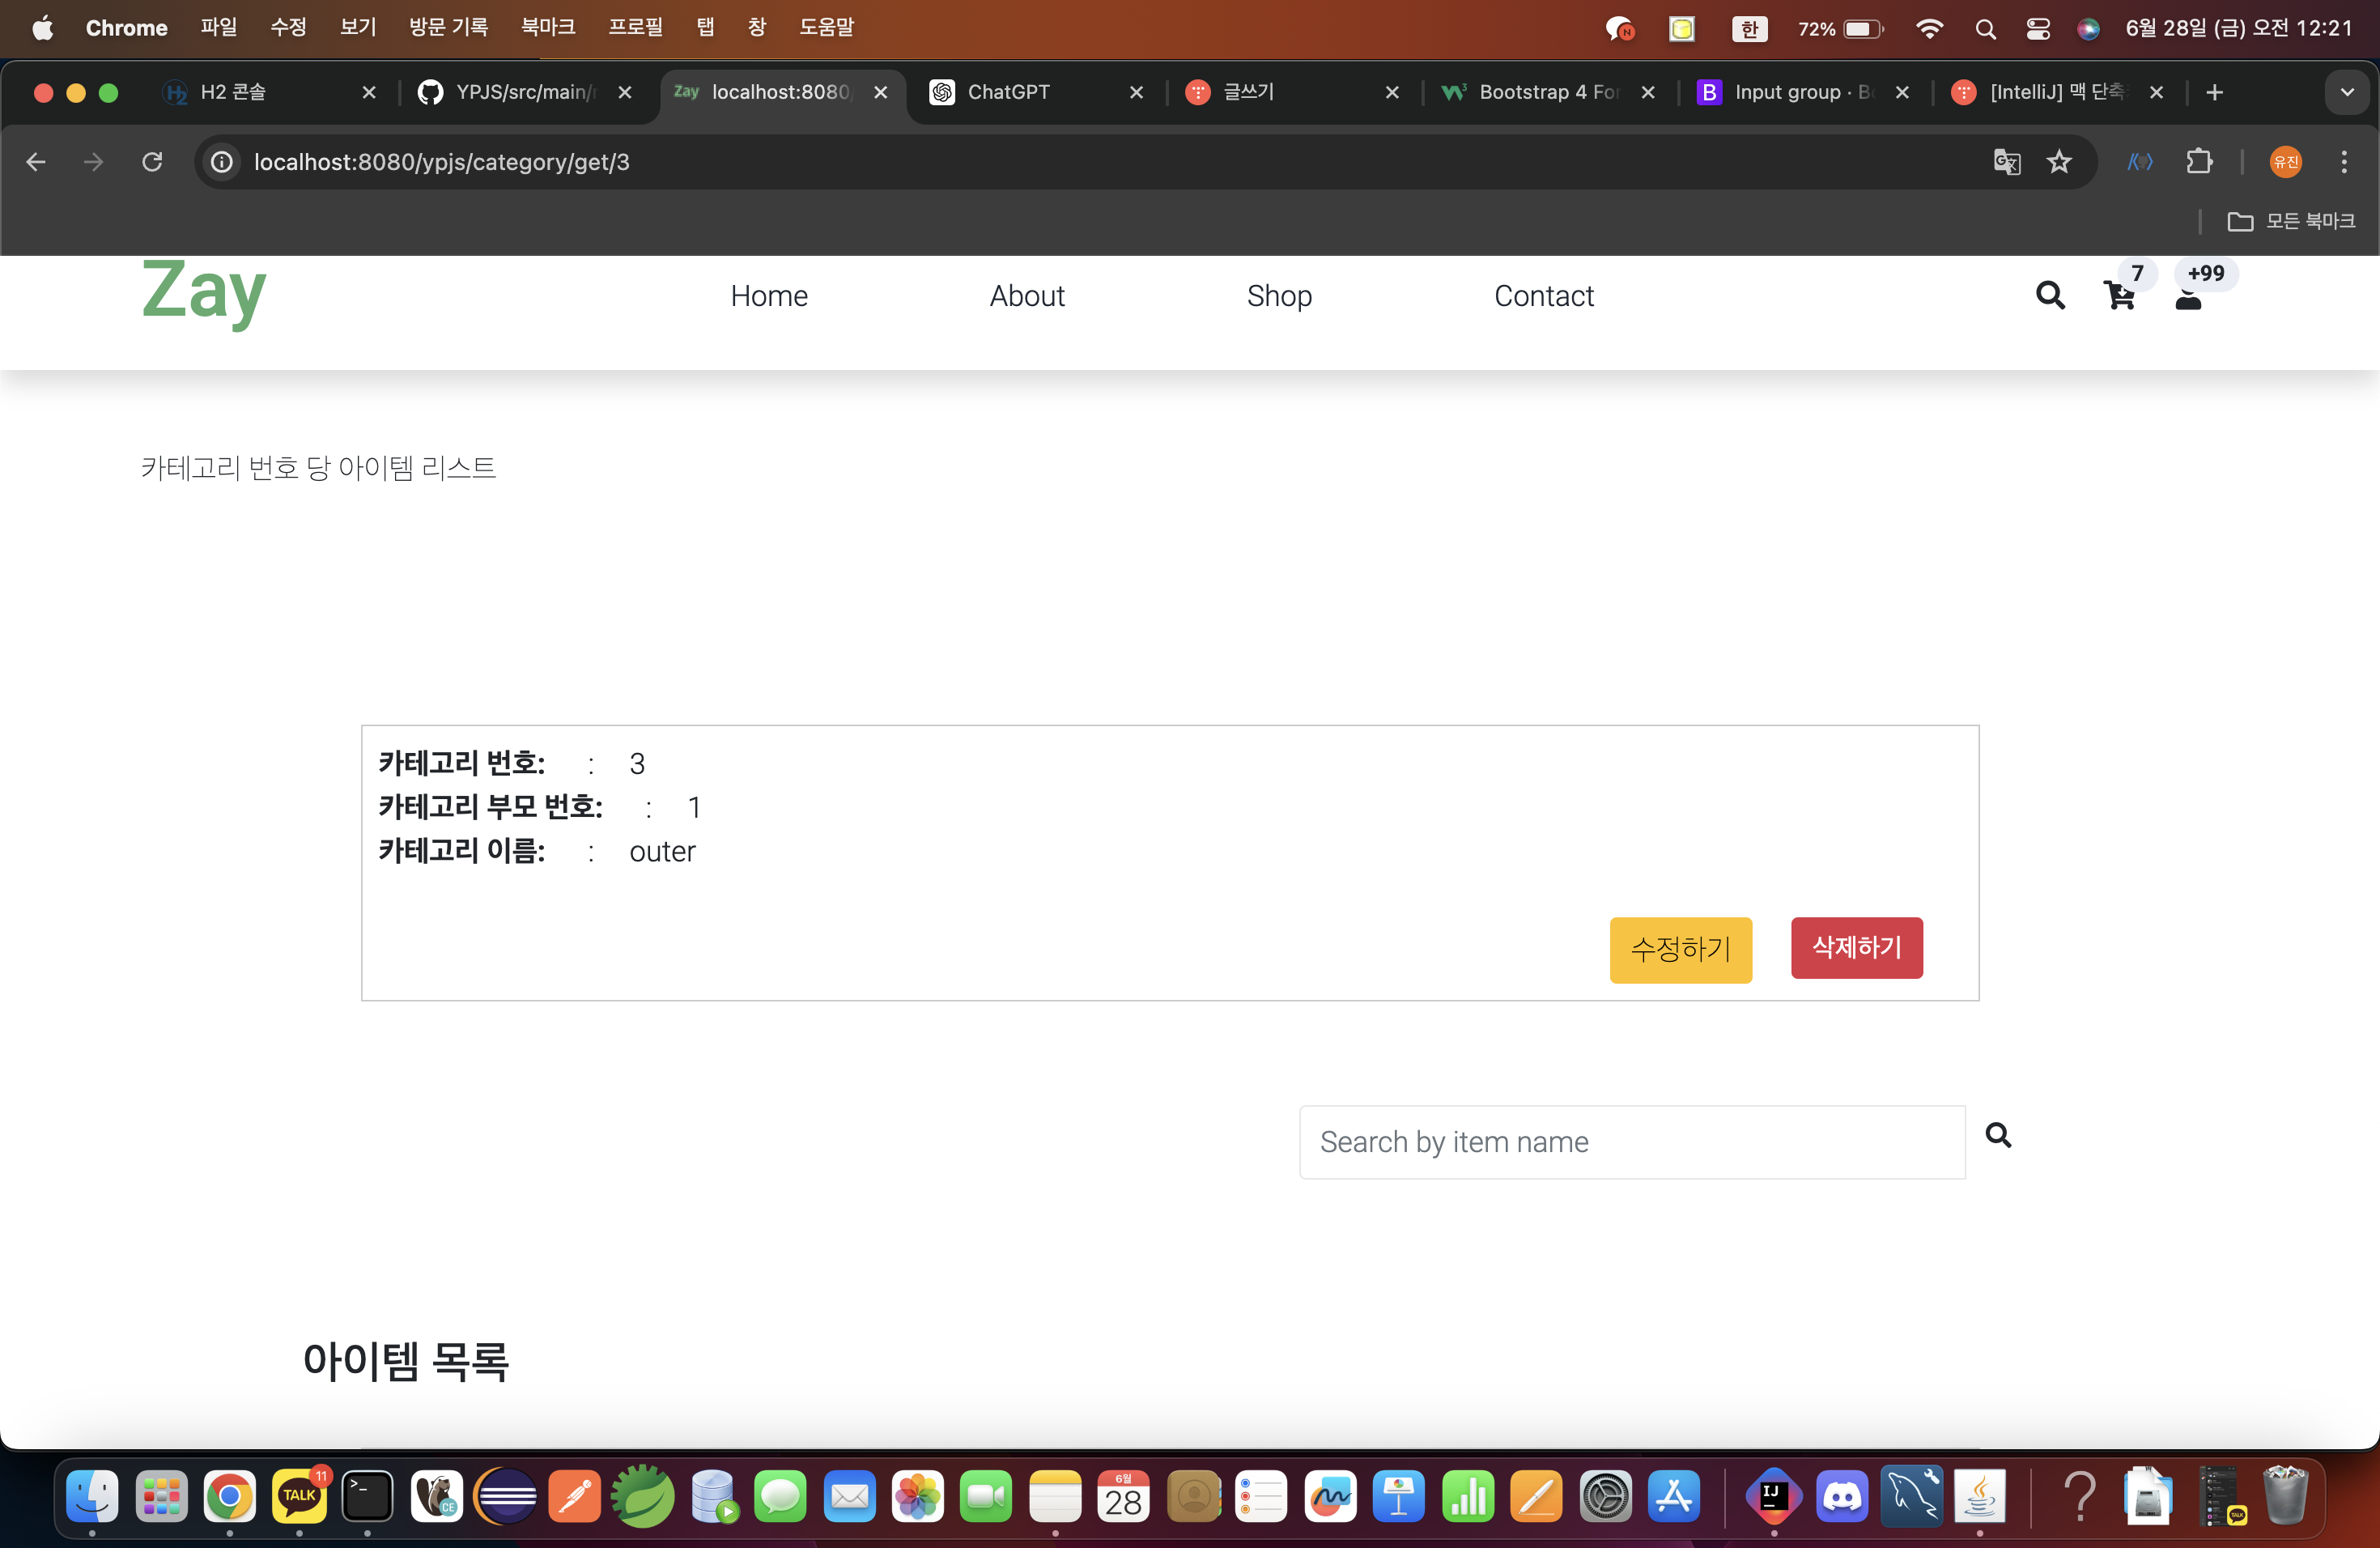The height and width of the screenshot is (1548, 2380).
Task: Click the browser forward arrow
Action: click(93, 162)
